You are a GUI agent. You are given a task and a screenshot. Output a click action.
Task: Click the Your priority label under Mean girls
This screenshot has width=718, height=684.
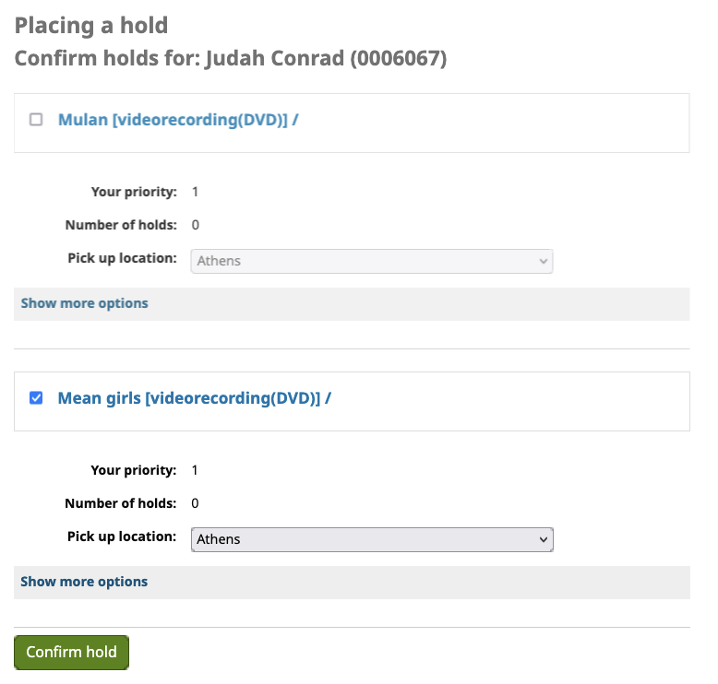click(134, 470)
